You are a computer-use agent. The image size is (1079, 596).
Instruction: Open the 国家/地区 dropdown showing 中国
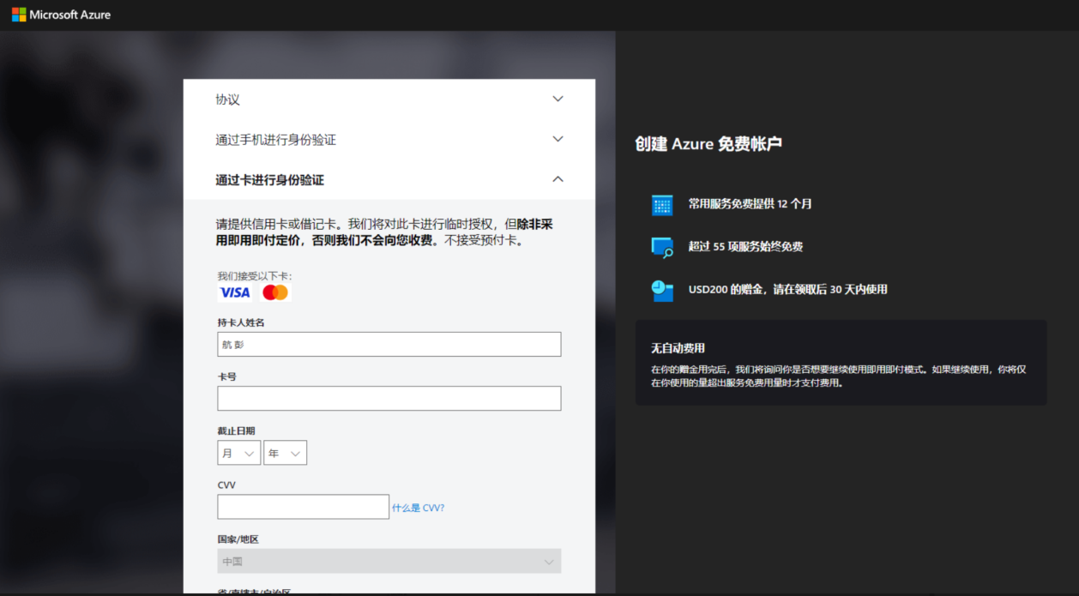[x=389, y=561]
